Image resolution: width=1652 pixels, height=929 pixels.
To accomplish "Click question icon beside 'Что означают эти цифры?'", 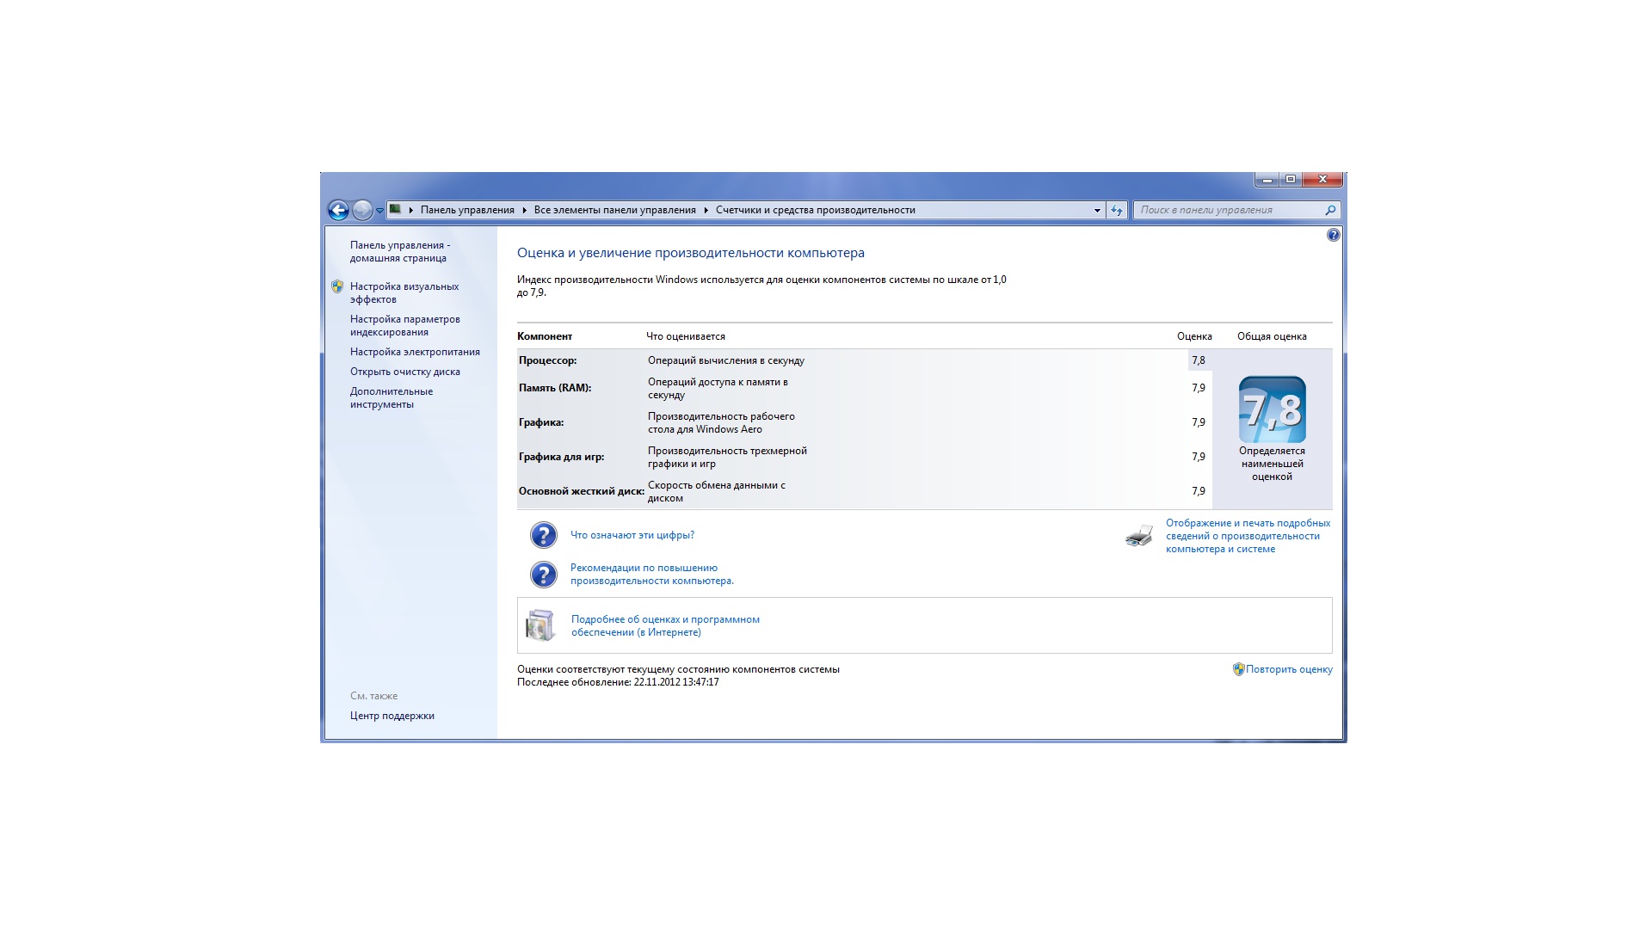I will [543, 535].
